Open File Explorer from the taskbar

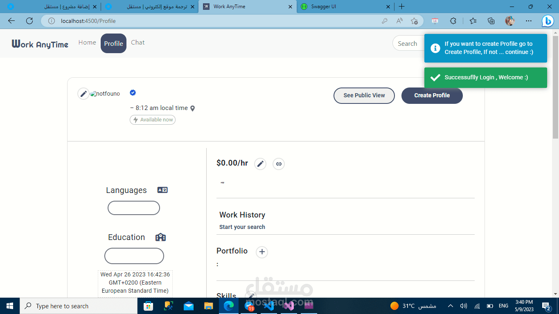pos(209,306)
